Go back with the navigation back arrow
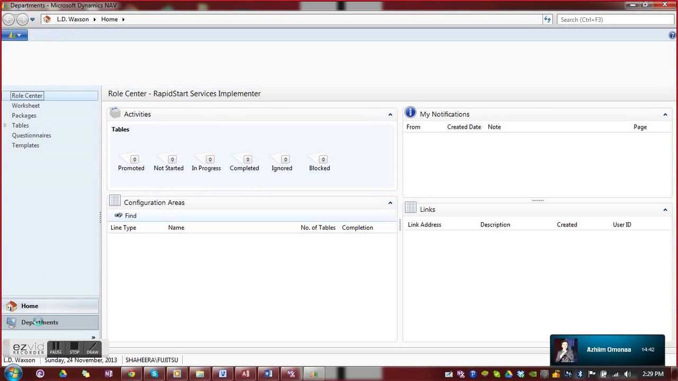This screenshot has width=678, height=381. click(x=8, y=20)
